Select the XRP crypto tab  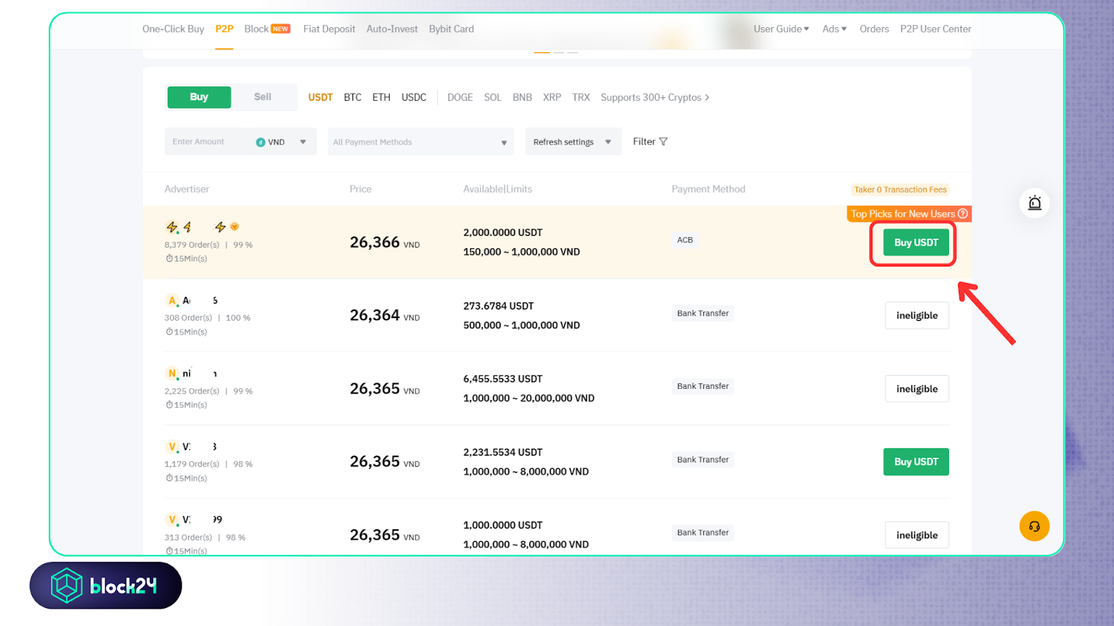pos(552,97)
